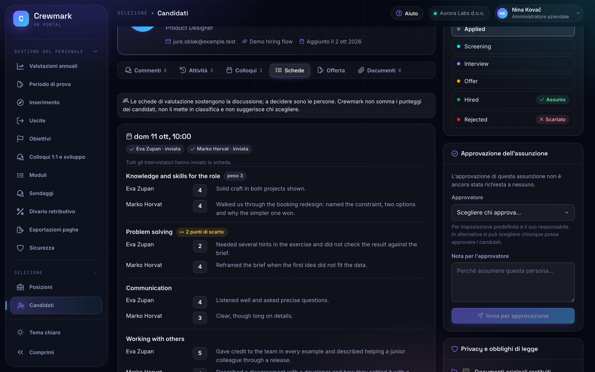The width and height of the screenshot is (595, 372).
Task: Mark candidate as Scartato
Action: [552, 119]
